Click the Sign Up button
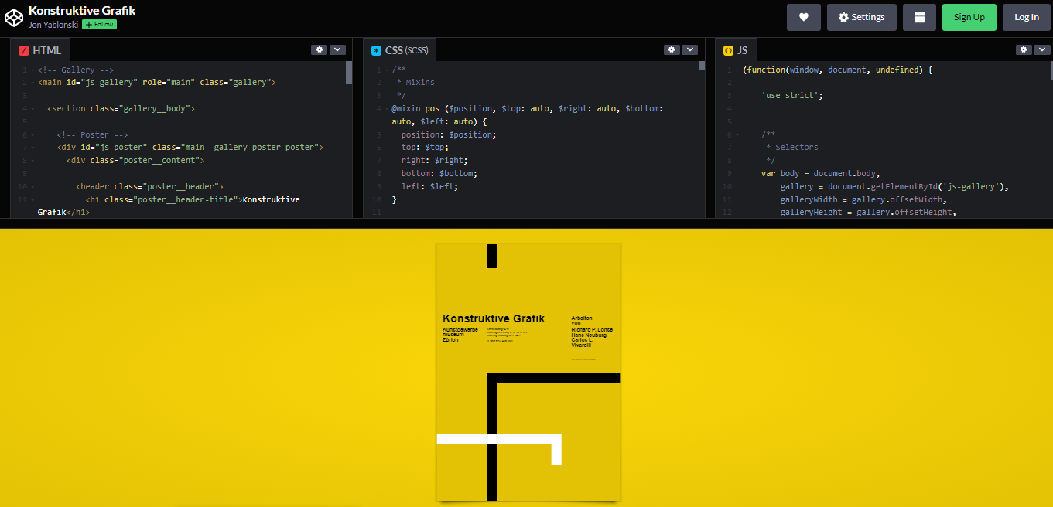1053x507 pixels. (969, 17)
